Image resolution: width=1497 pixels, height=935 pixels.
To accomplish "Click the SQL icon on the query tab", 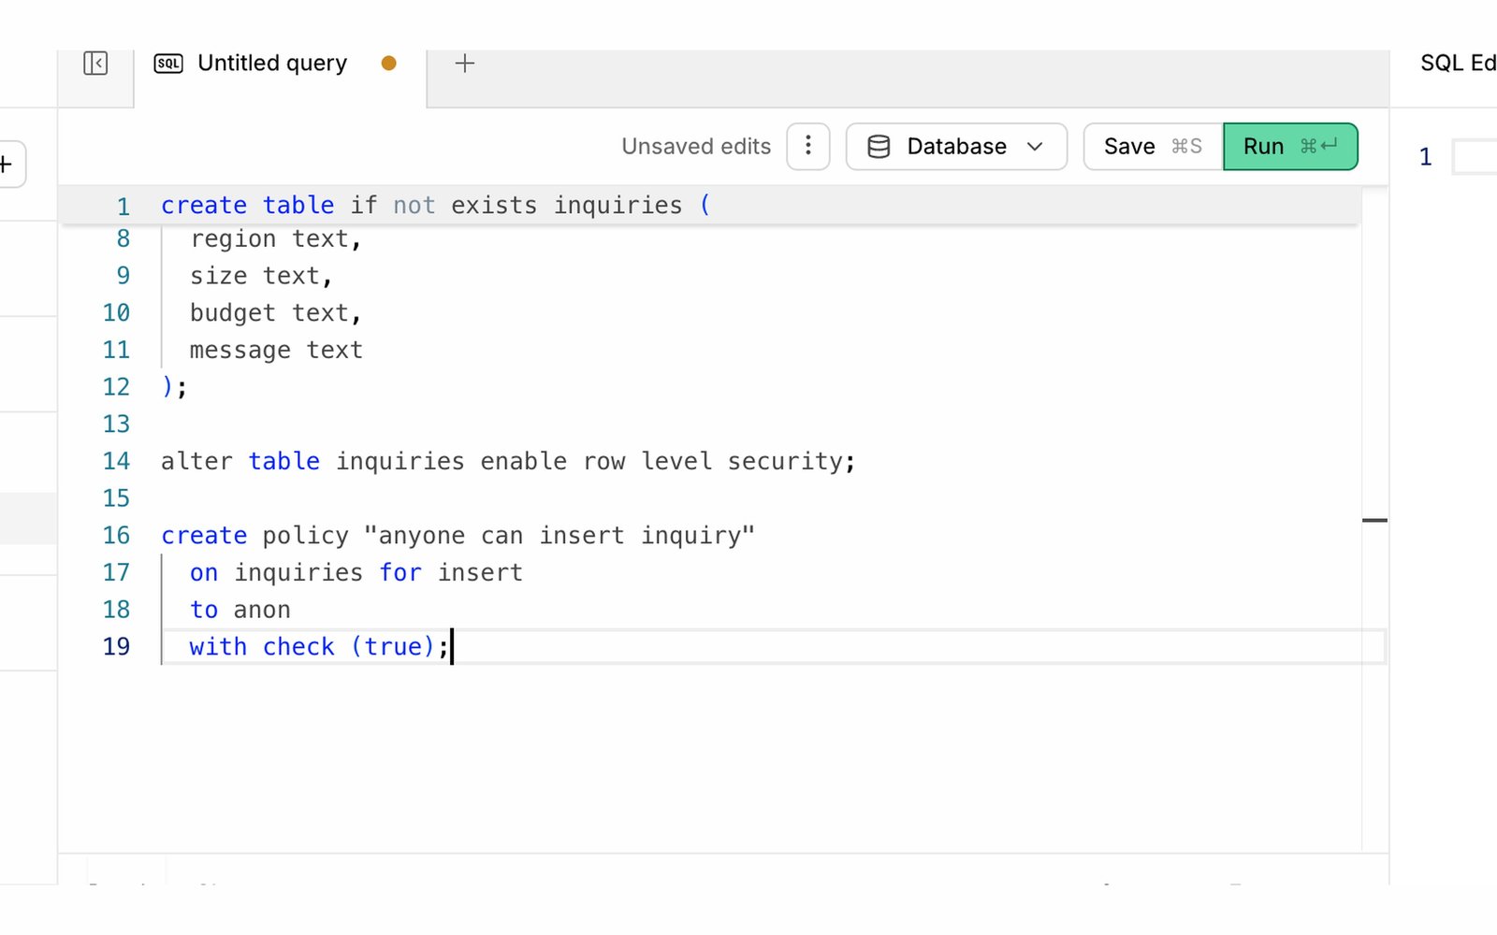I will click(x=168, y=64).
